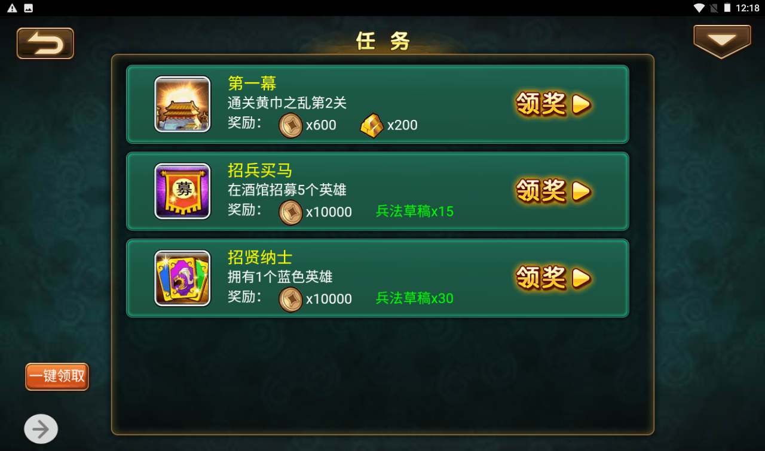The image size is (765, 451).
Task: Select the palace icon of 第一幕
Action: click(182, 104)
